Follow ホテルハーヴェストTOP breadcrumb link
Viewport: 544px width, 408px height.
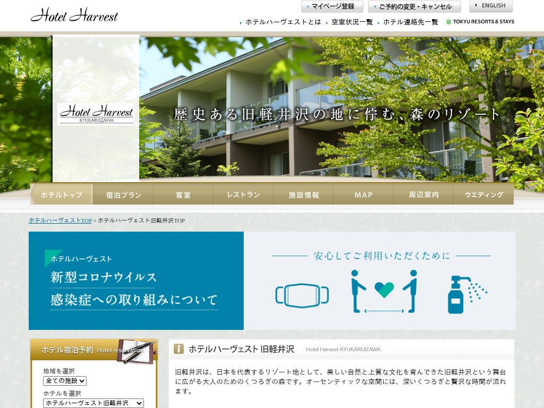click(60, 220)
